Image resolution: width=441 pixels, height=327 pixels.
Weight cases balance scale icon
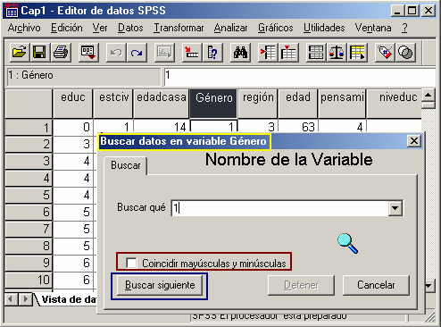337,53
